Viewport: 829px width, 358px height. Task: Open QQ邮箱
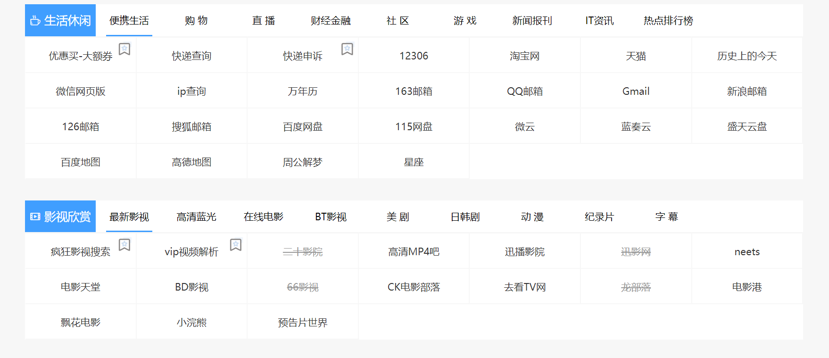525,92
